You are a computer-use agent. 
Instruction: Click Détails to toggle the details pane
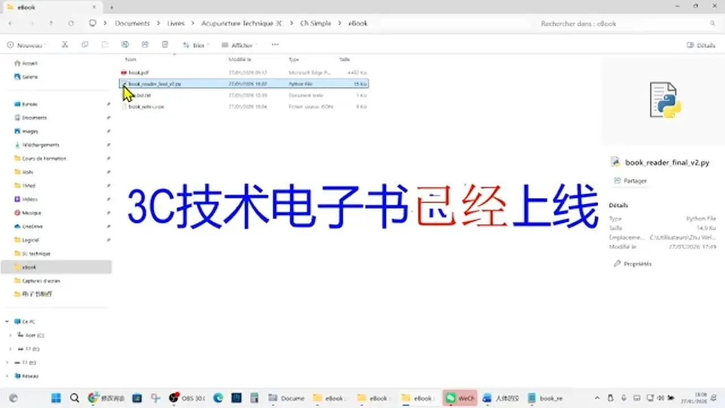[700, 44]
